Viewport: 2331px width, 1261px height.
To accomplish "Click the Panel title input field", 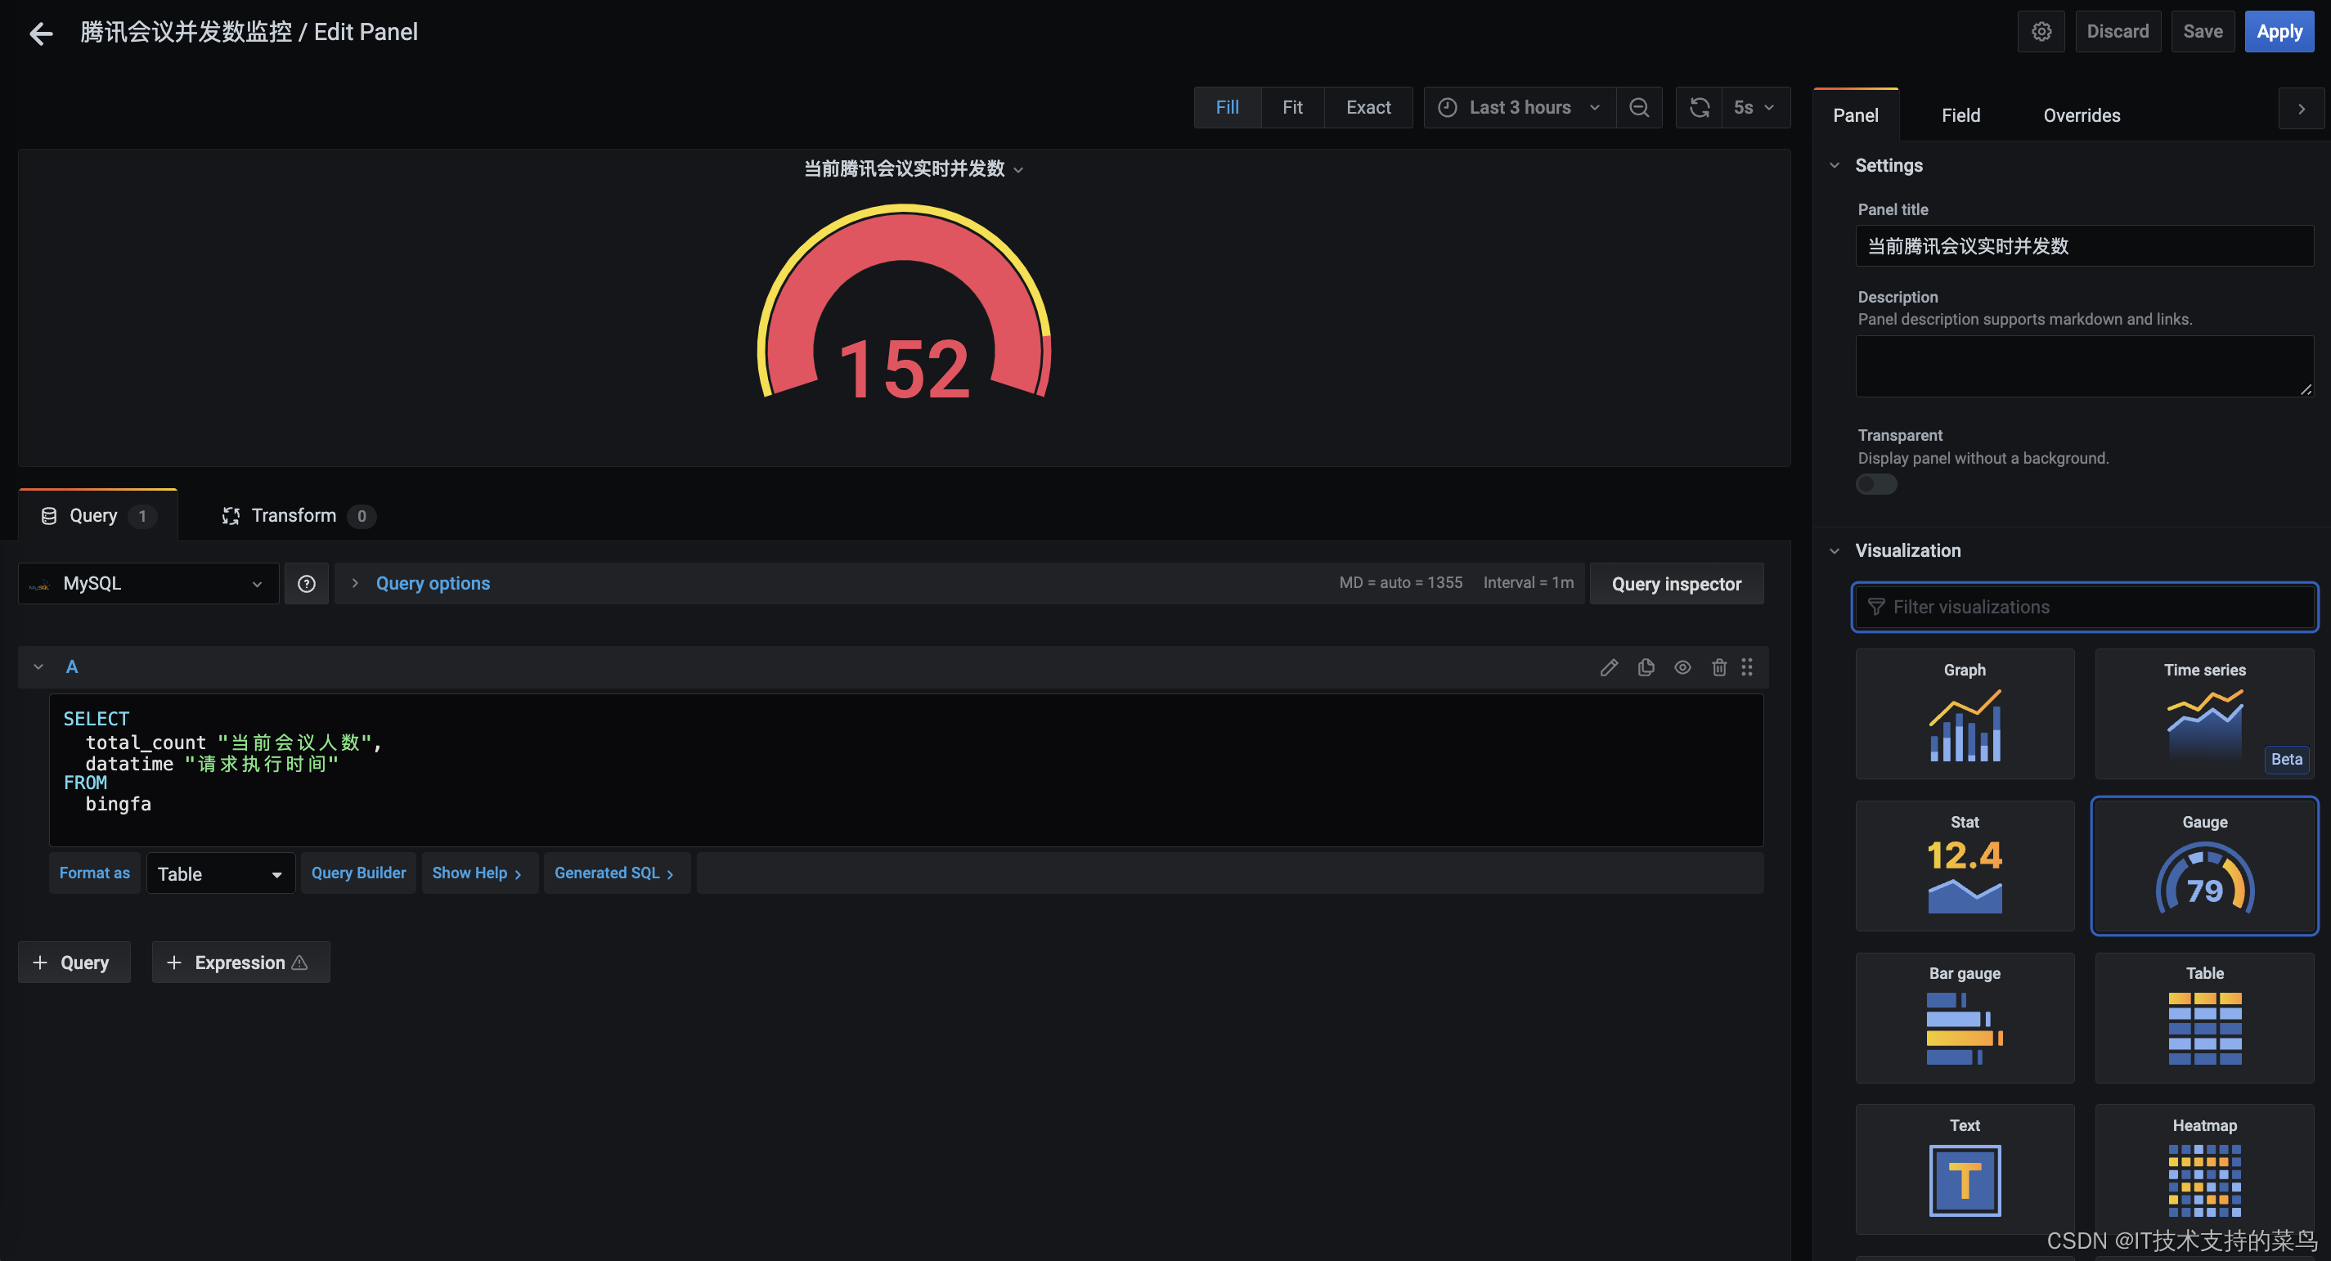I will point(2084,246).
